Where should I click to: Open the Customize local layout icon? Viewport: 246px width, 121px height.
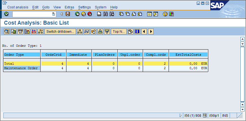coord(171,14)
